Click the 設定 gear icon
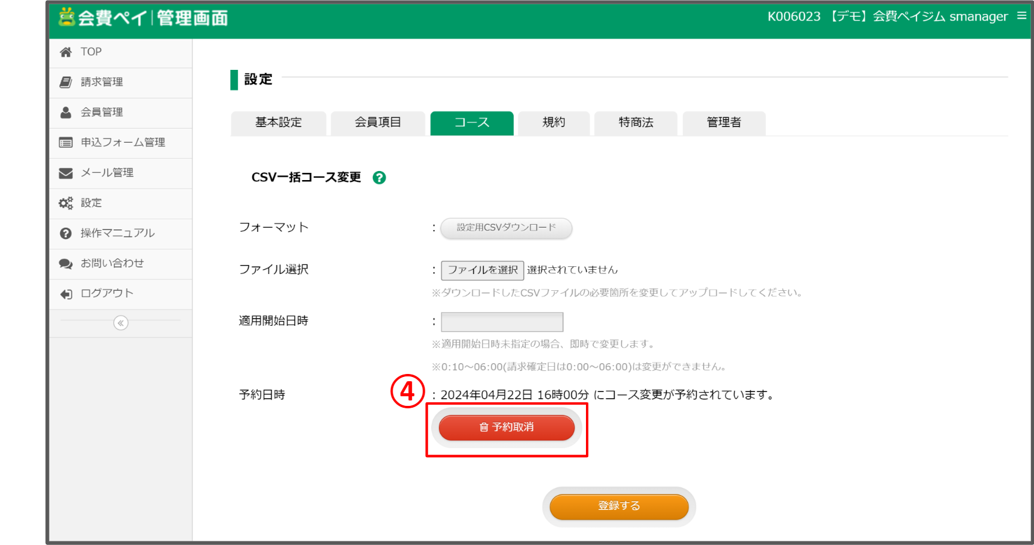The height and width of the screenshot is (545, 1034). click(66, 203)
